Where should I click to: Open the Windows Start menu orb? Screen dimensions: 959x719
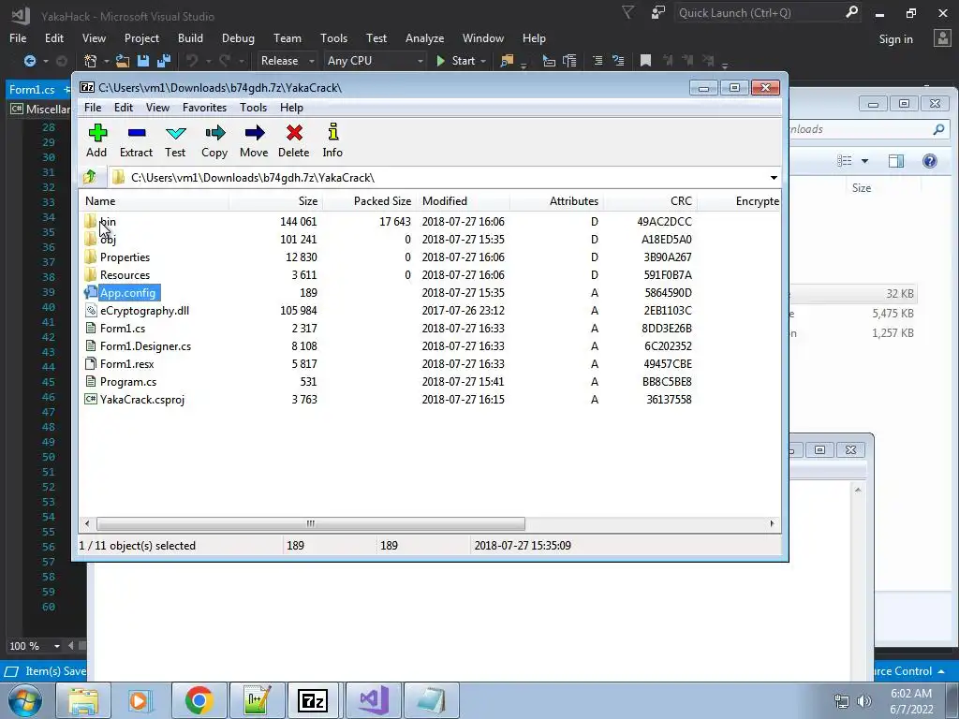(25, 700)
